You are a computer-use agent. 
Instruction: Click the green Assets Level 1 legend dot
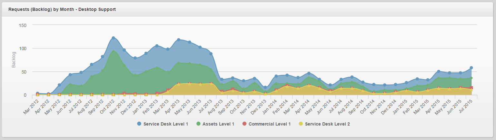(x=198, y=124)
